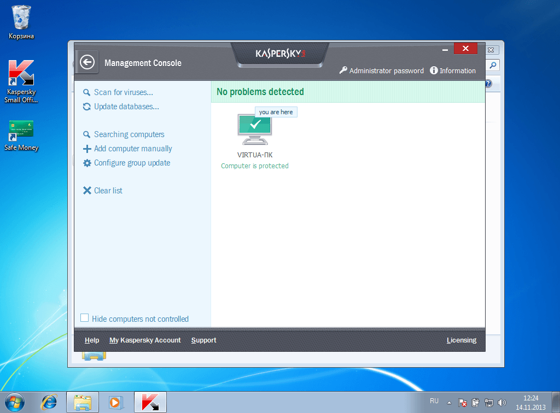Open My Kaspersky Account
This screenshot has width=560, height=413.
tap(145, 340)
